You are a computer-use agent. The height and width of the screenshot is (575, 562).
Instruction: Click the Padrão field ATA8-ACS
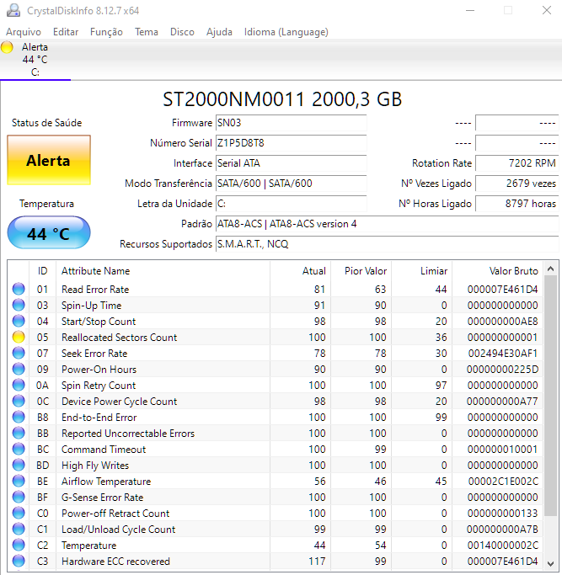[388, 224]
